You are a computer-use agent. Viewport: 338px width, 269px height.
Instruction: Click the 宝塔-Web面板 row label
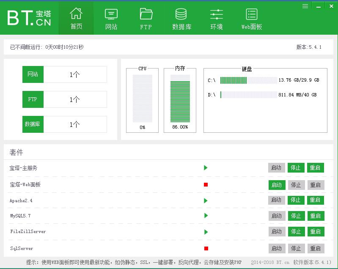(x=25, y=184)
